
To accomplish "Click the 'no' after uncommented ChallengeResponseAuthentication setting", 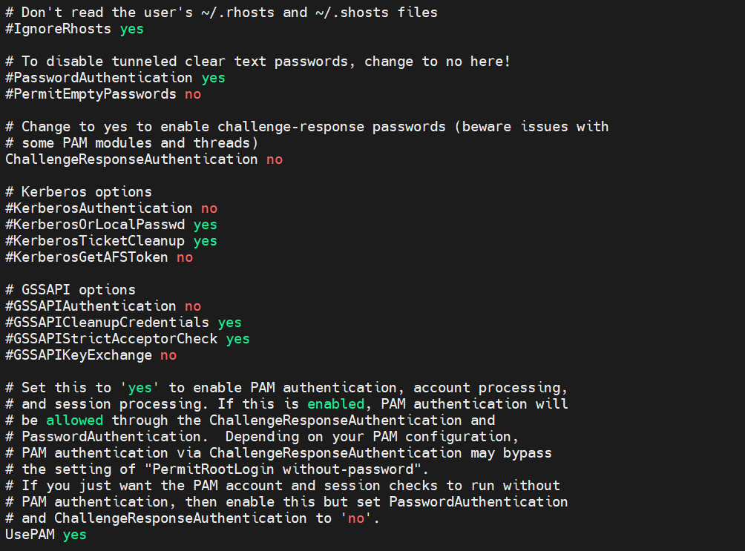I will (x=275, y=159).
